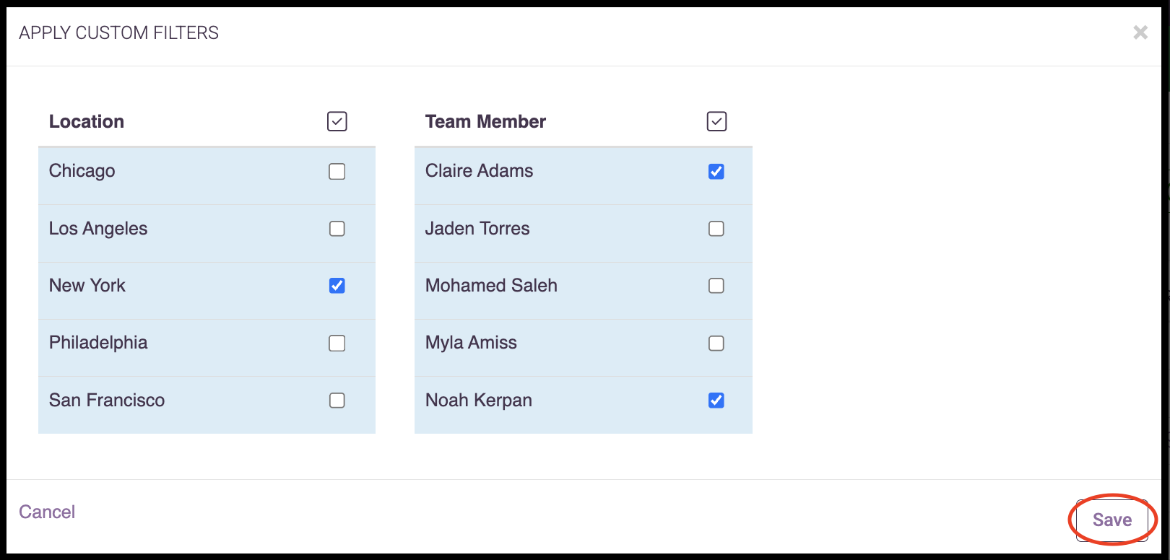Click the Team Member column header text
This screenshot has width=1170, height=560.
(485, 121)
